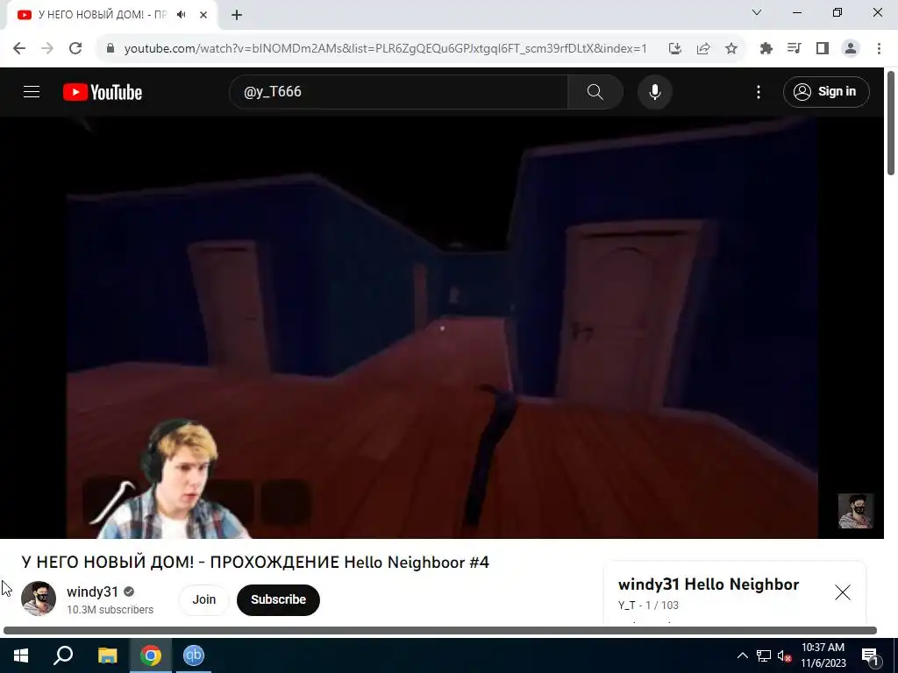The width and height of the screenshot is (898, 673).
Task: Focus the YouTube search box
Action: coord(399,91)
